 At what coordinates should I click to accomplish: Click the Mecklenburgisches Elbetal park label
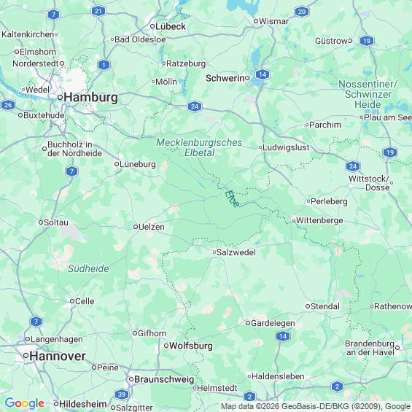199,147
